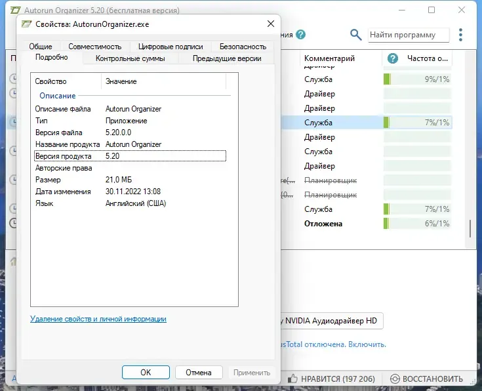
Task: Click the main list vertical scrollbar thumb
Action: [x=470, y=228]
